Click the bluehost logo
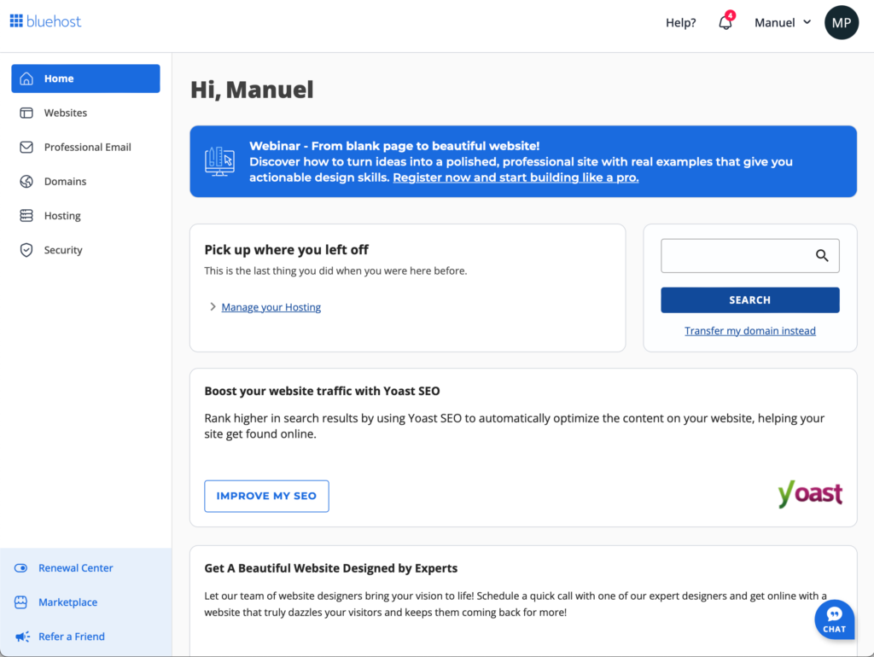The height and width of the screenshot is (657, 874). tap(44, 21)
